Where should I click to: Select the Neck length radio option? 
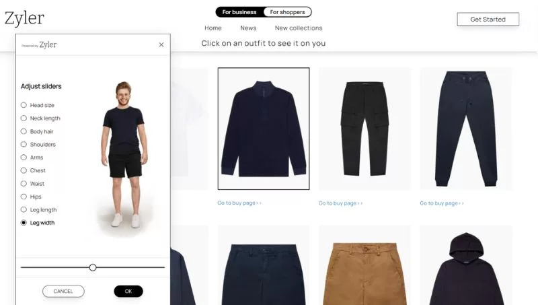point(24,118)
